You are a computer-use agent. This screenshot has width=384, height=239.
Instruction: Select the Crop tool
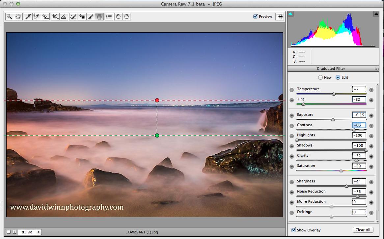(55, 16)
